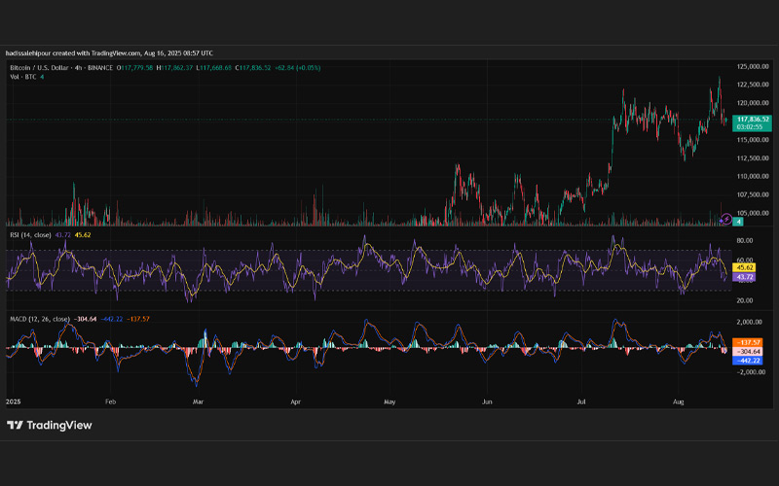
Task: Click the blue -442.22 value in the MACD legend
Action: pyautogui.click(x=111, y=319)
